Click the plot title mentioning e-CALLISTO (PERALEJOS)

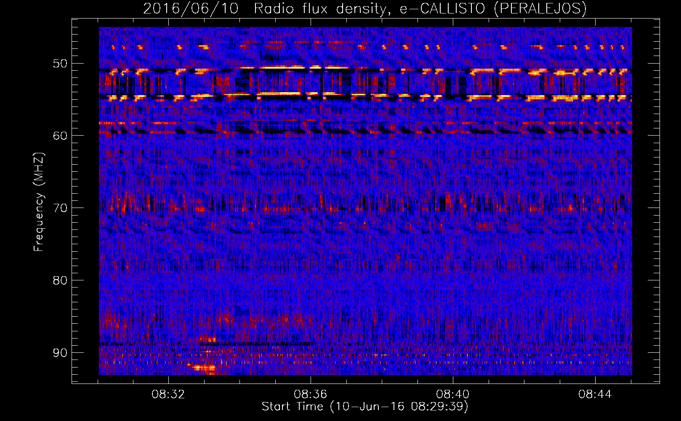pos(364,8)
